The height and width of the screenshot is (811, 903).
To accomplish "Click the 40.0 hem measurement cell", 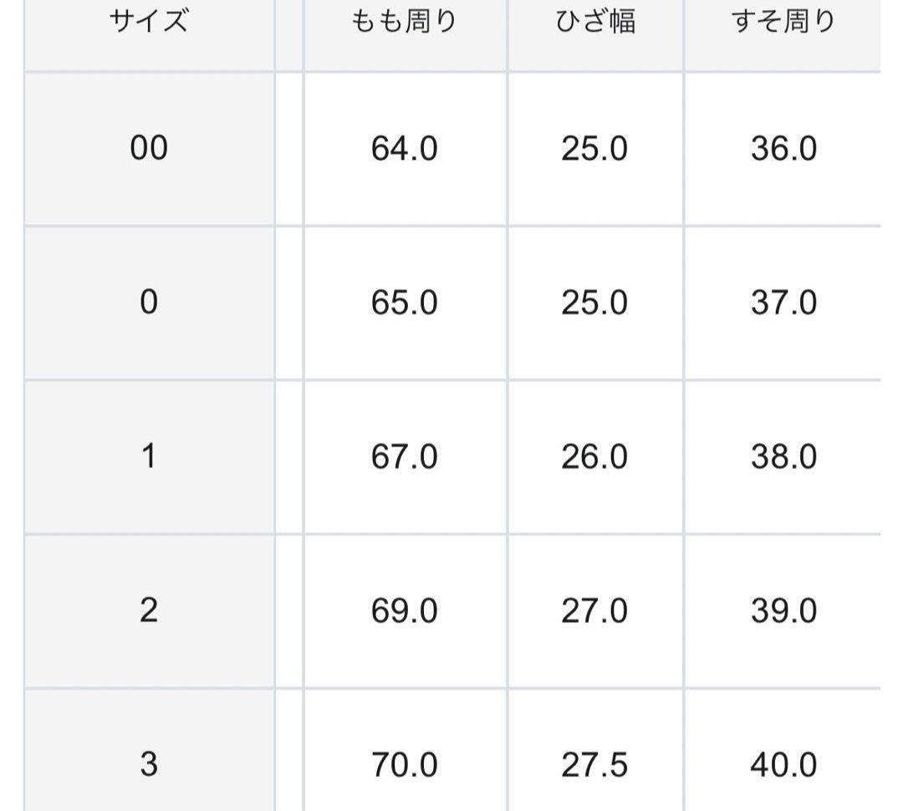I will pyautogui.click(x=783, y=765).
